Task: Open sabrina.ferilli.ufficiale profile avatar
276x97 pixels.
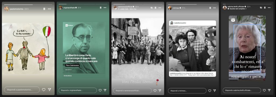Action: tap(225, 8)
